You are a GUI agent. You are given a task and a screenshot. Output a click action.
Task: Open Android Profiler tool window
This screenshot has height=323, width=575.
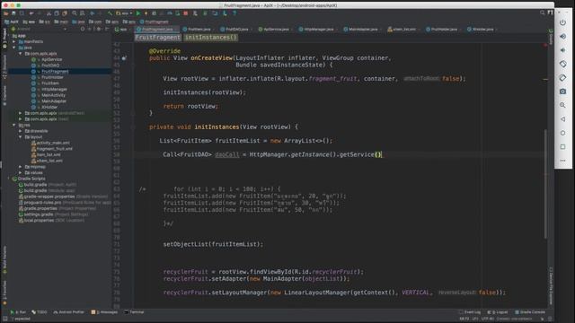tap(69, 312)
